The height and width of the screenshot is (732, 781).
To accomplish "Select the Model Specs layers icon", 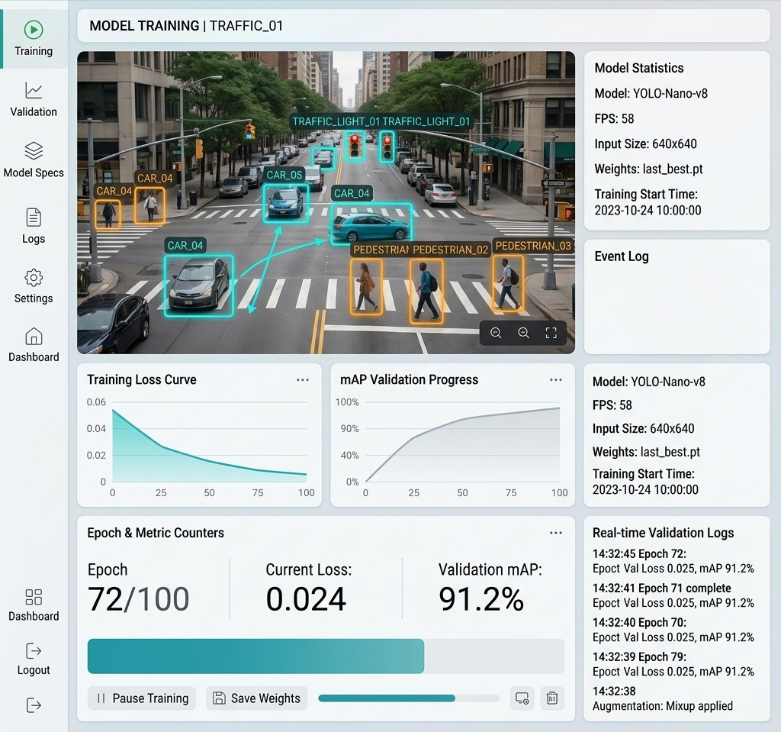I will 34,150.
